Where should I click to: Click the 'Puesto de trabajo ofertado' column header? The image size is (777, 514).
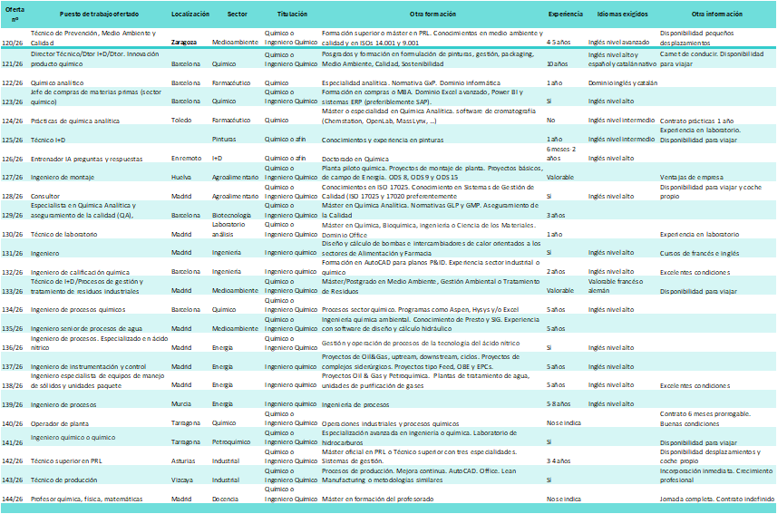(101, 15)
